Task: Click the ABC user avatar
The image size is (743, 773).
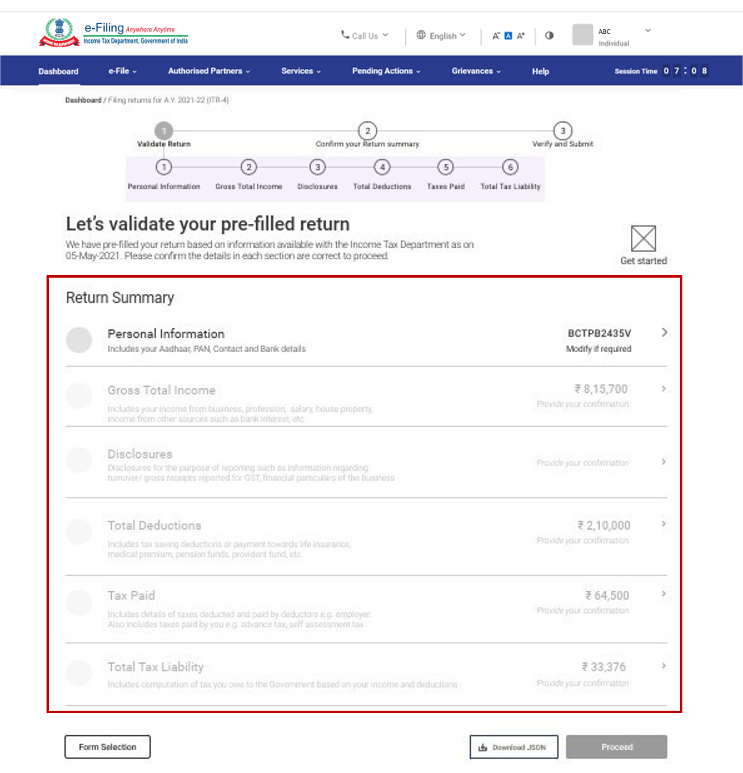Action: [583, 35]
